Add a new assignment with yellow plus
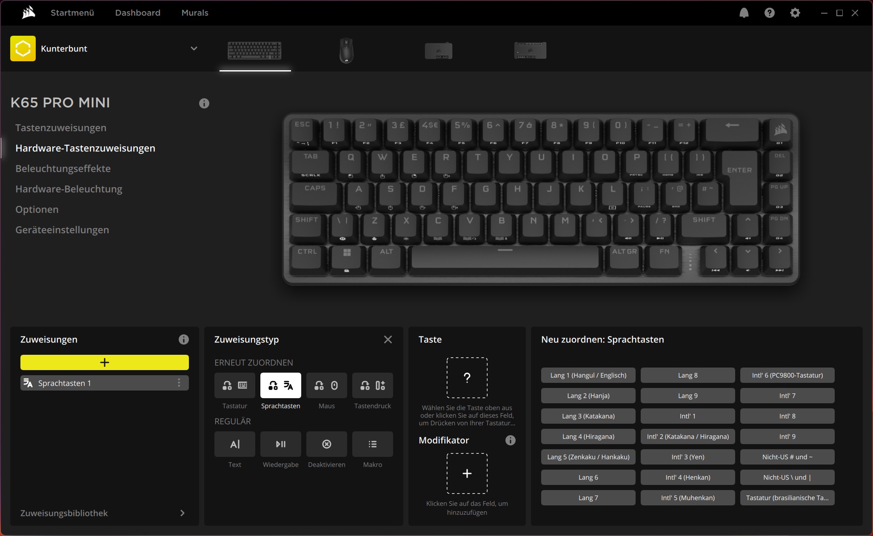 click(105, 362)
